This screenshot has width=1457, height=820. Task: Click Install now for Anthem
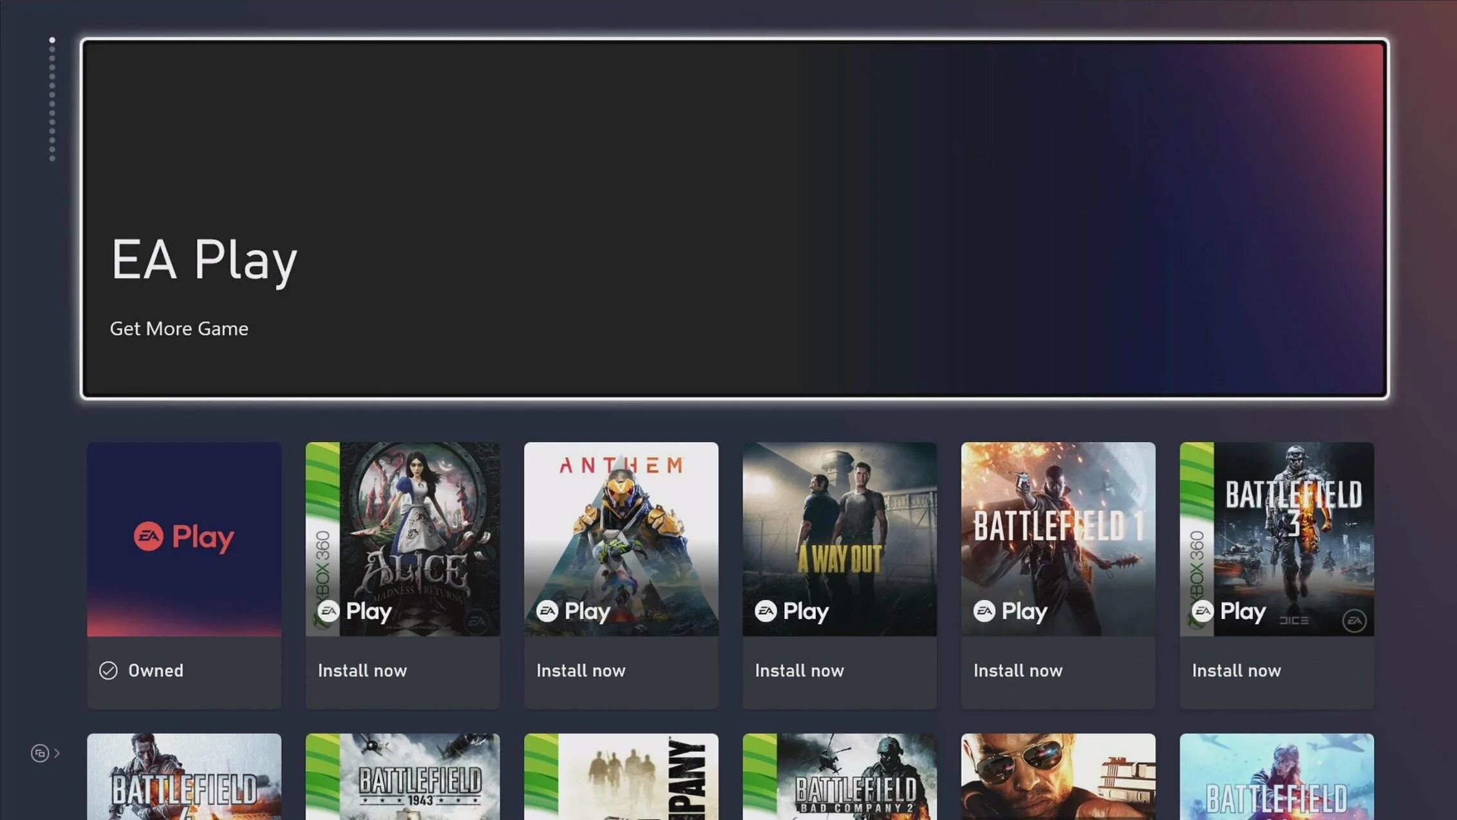point(580,670)
